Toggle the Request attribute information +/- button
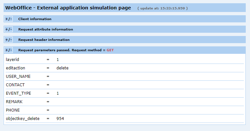 (8, 30)
